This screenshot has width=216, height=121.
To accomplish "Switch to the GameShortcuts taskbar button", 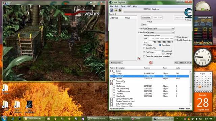I will coord(34,119).
